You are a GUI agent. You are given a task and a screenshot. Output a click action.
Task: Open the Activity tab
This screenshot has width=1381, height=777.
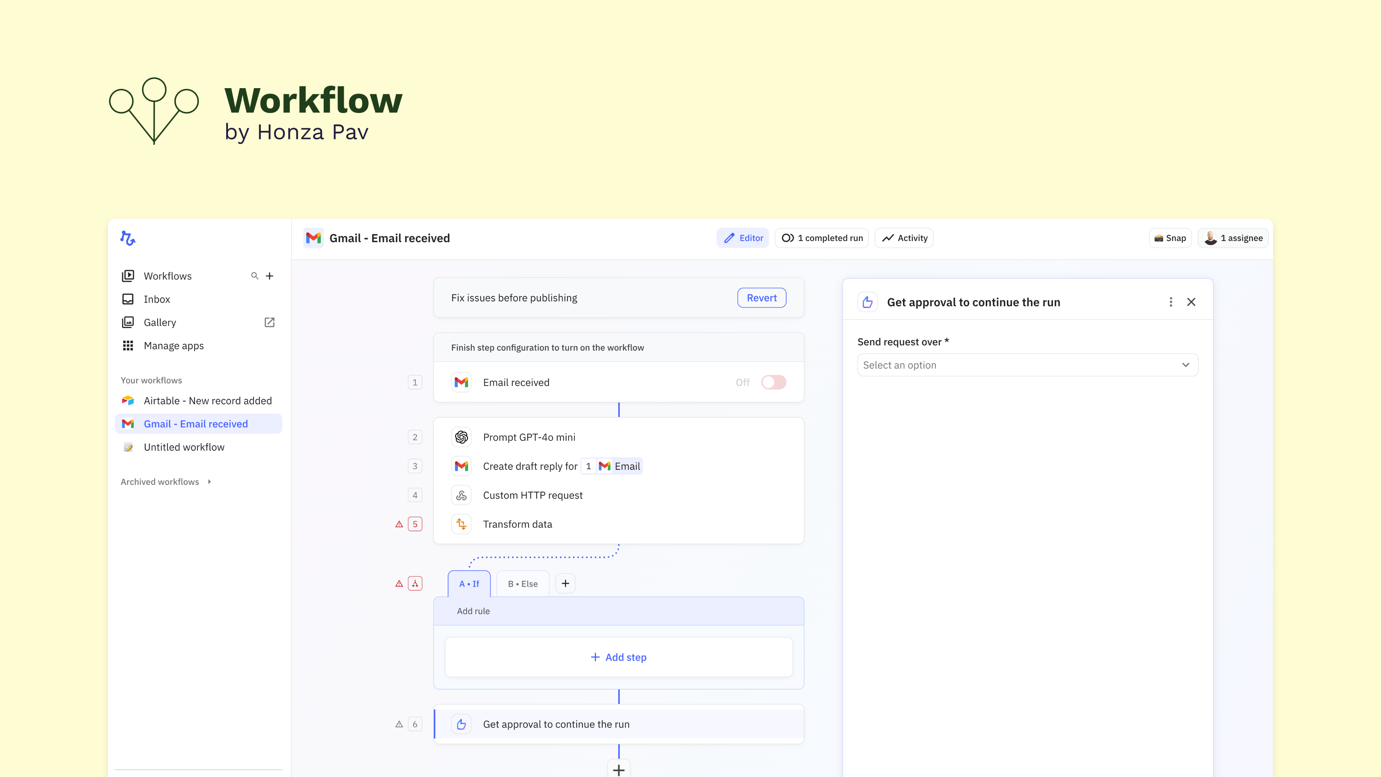904,238
